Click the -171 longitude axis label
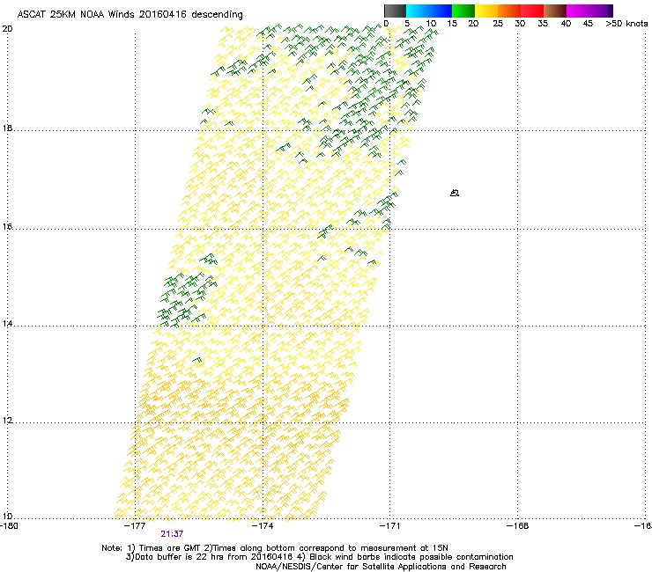The width and height of the screenshot is (652, 572). 389,526
